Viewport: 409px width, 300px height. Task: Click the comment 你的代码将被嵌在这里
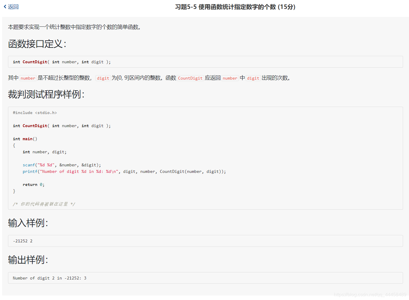(44, 204)
